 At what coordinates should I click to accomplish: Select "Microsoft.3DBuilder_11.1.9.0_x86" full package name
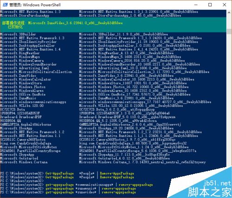(x=123, y=34)
